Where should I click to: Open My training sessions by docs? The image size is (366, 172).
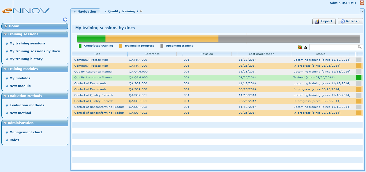[x=35, y=51]
